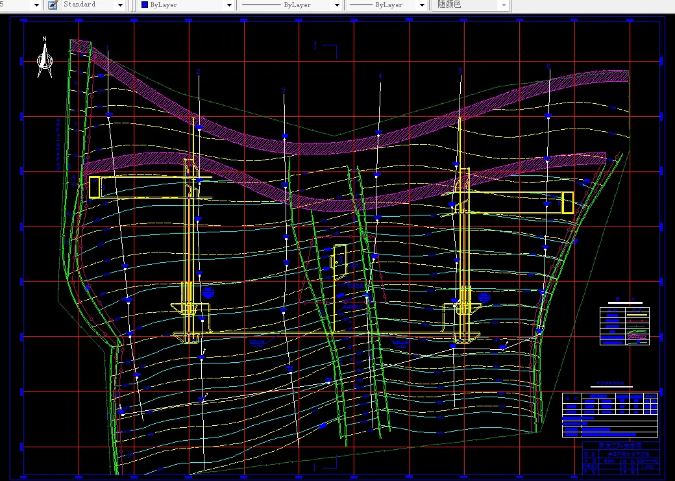Select the legend table on the right
Image resolution: width=675 pixels, height=481 pixels.
[x=624, y=325]
